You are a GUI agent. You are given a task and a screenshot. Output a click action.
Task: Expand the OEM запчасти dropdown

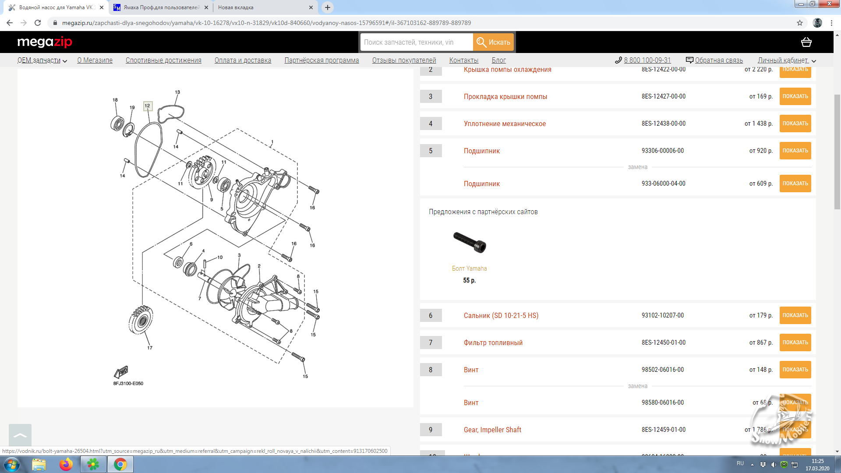click(x=42, y=60)
